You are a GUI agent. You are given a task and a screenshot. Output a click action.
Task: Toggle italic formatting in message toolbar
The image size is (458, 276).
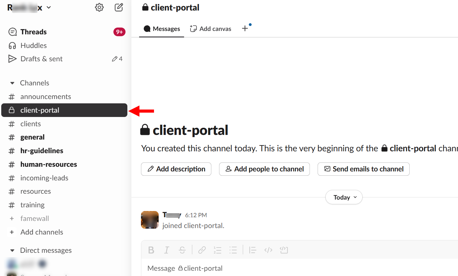[x=167, y=250]
